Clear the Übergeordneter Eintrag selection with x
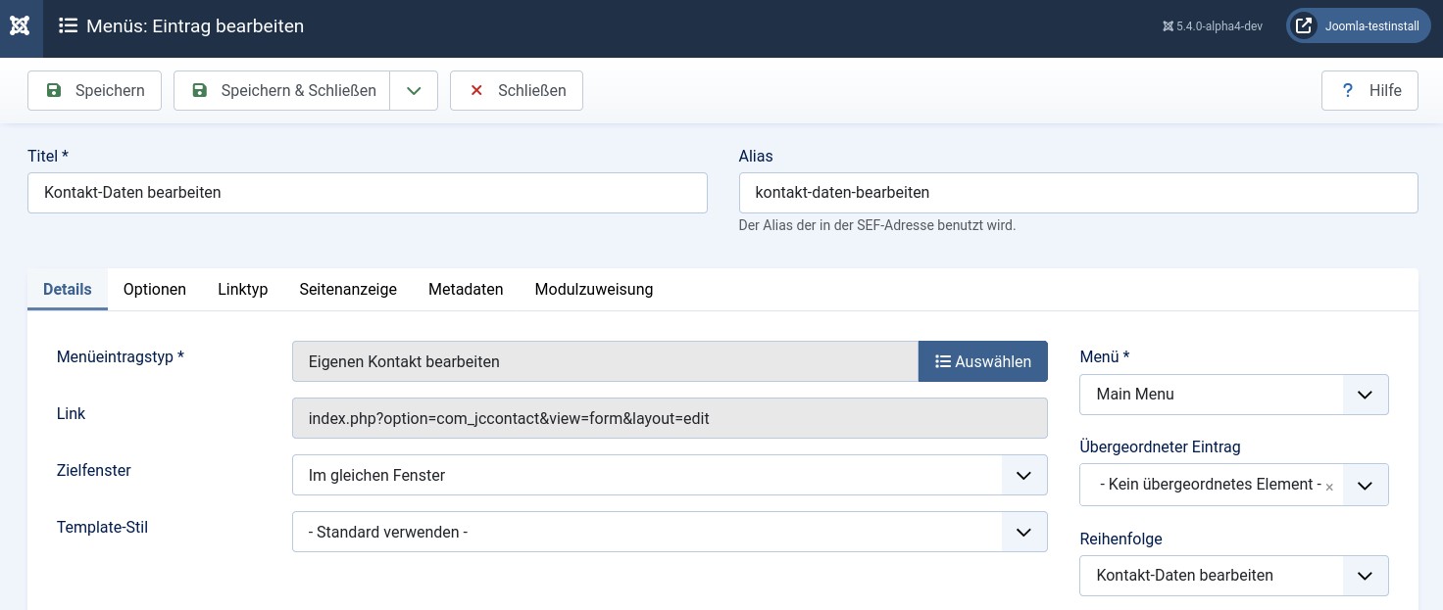Image resolution: width=1443 pixels, height=610 pixels. point(1329,488)
